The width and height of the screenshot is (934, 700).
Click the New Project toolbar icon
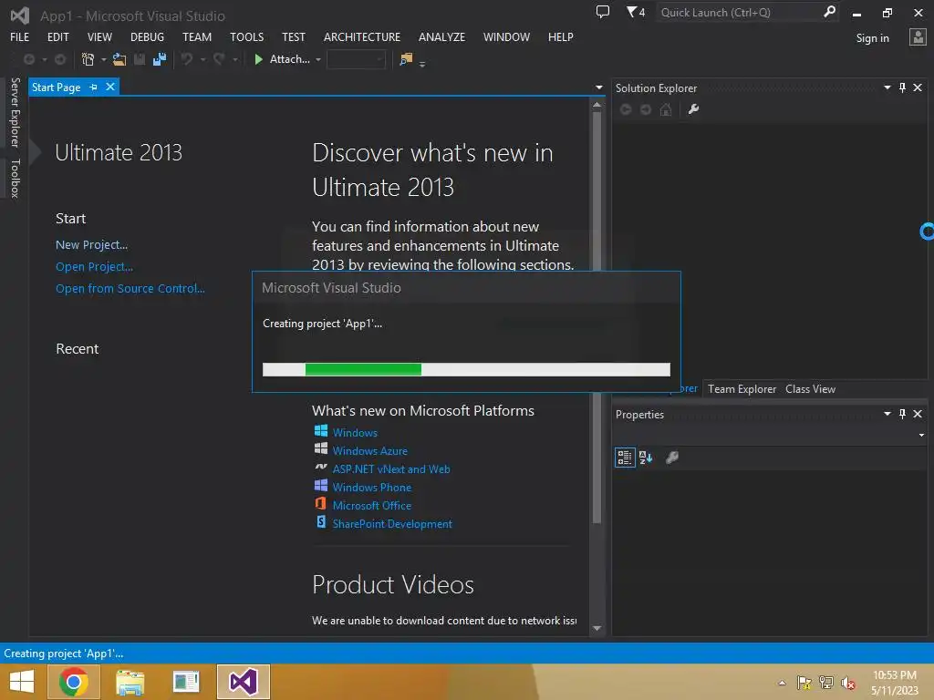tap(88, 59)
